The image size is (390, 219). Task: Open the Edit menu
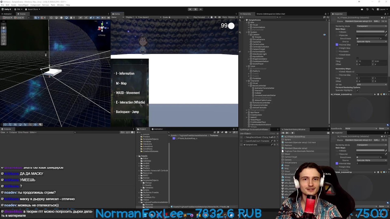tap(7, 5)
